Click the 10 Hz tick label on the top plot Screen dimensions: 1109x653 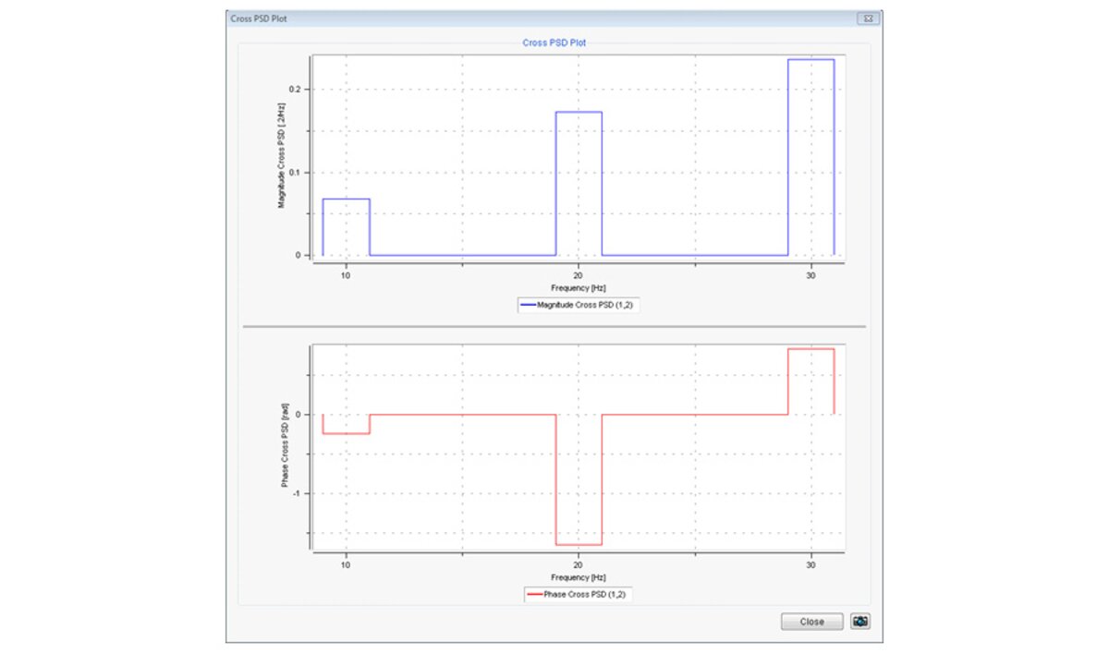344,274
